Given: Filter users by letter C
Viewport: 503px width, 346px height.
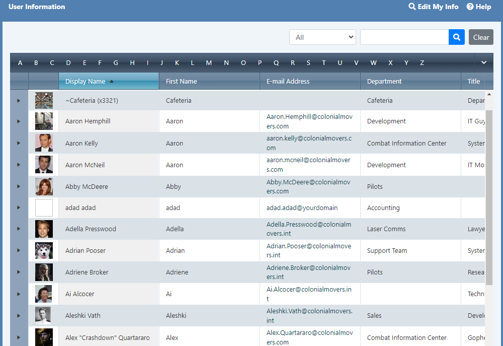Looking at the screenshot, I should click(x=52, y=63).
